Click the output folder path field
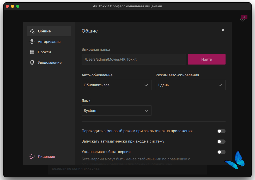This screenshot has height=180, width=255. tap(133, 59)
